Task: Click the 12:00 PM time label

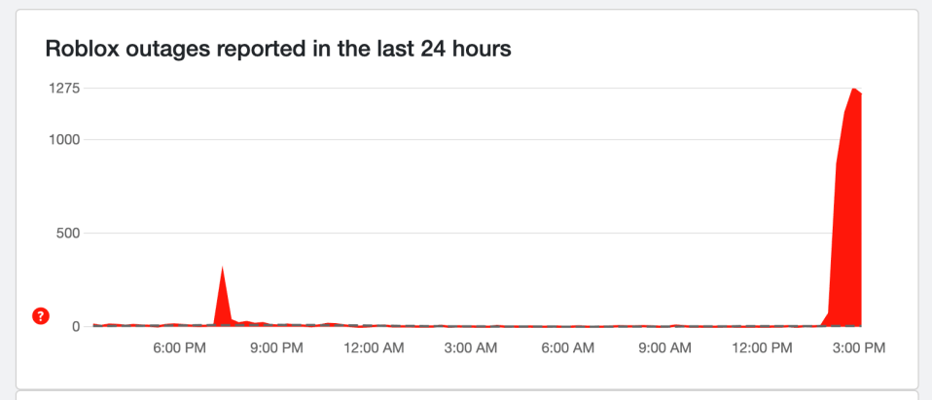Action: click(x=762, y=348)
